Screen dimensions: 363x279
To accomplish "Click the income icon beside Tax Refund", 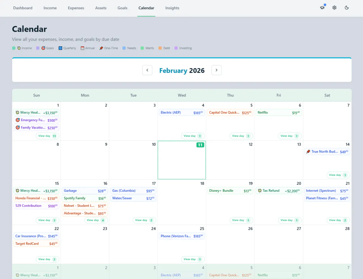I will (260, 191).
